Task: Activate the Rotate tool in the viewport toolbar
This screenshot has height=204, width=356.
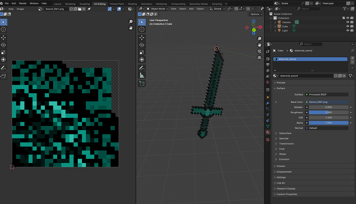Action: point(142,45)
